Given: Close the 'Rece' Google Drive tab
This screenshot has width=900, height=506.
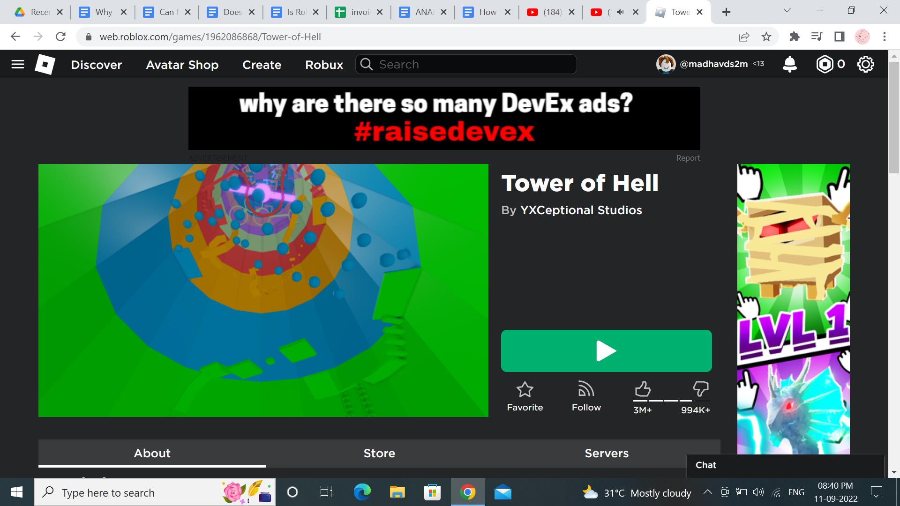Looking at the screenshot, I should click(60, 12).
